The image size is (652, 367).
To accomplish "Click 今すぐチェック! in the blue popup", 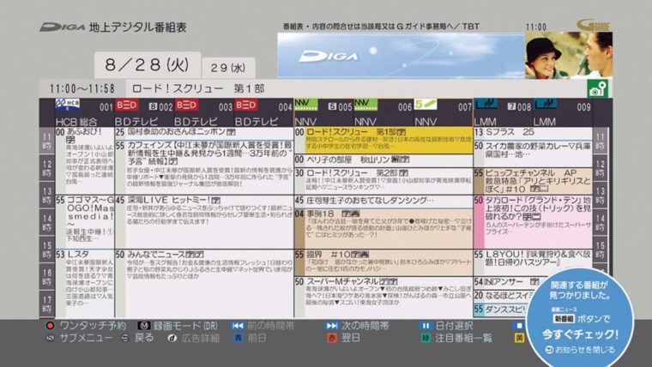I will [x=580, y=334].
